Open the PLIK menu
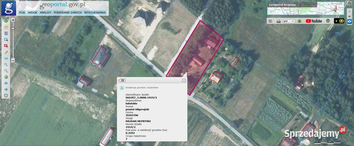 coord(22,13)
